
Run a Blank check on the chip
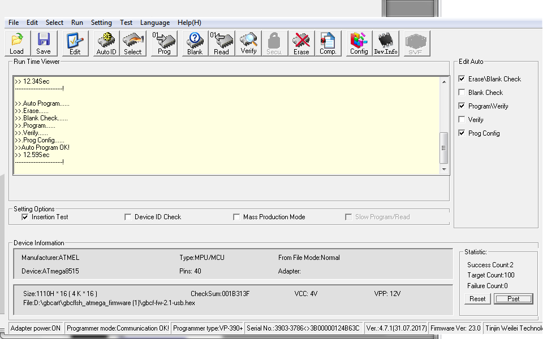194,42
